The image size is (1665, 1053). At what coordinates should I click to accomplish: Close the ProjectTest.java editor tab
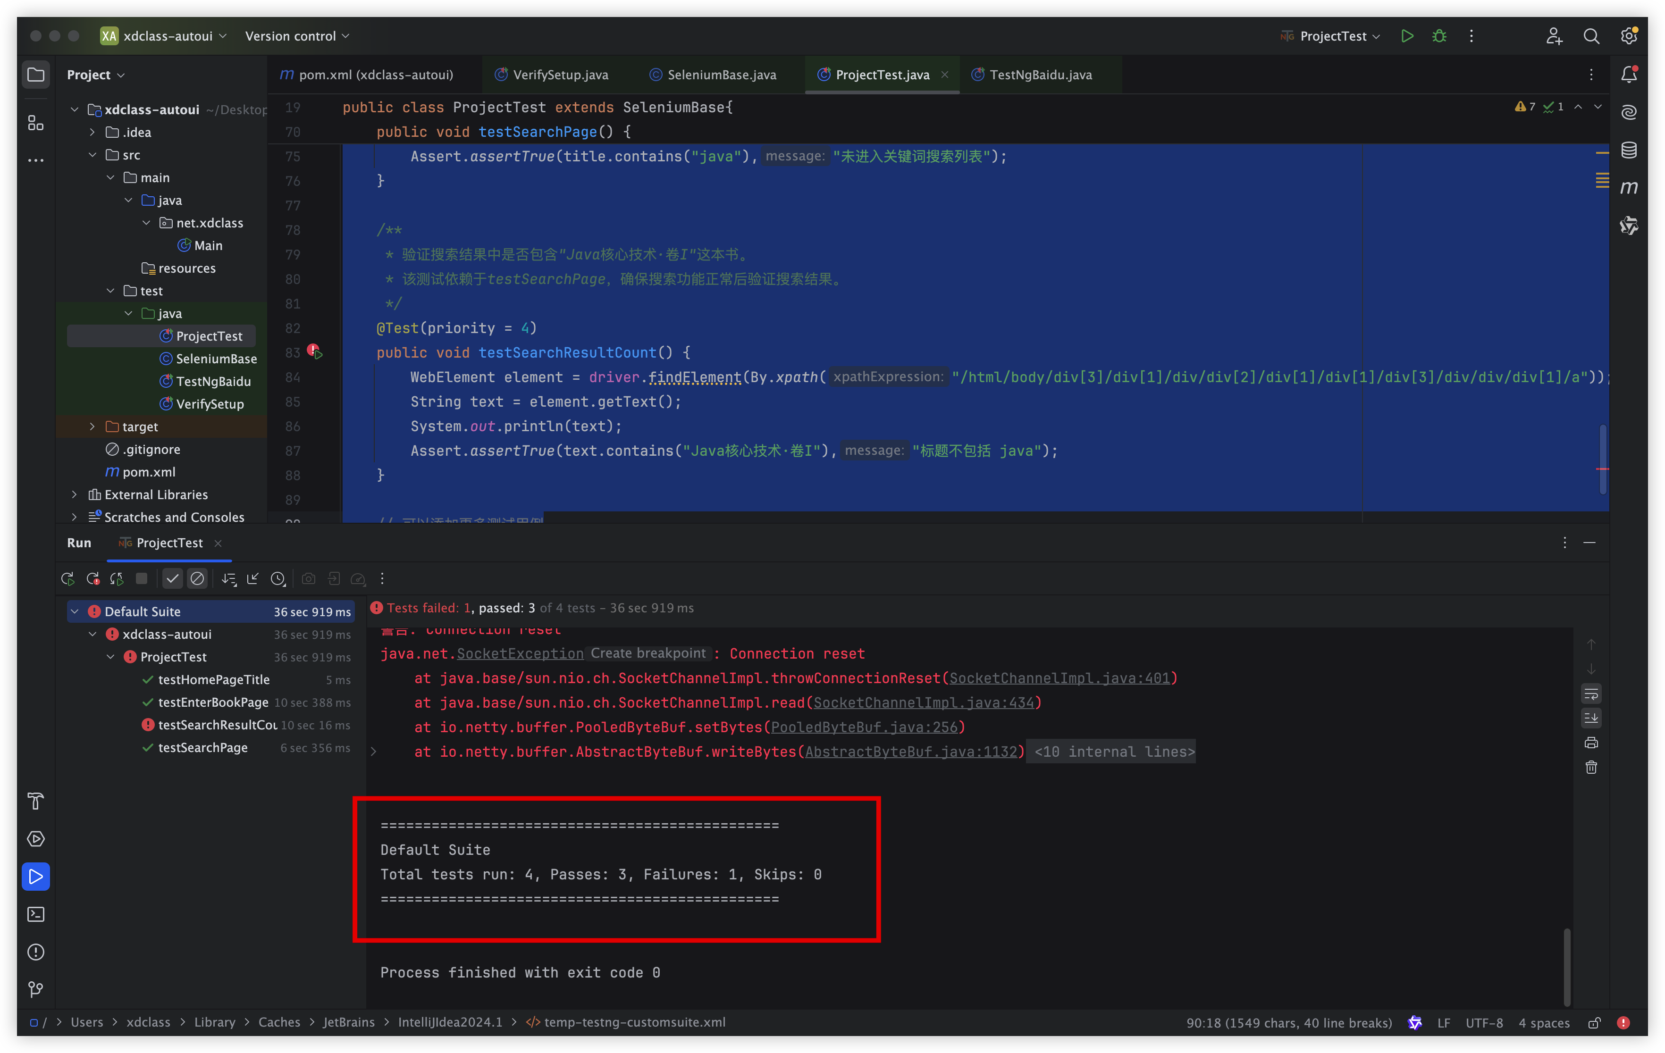click(944, 75)
